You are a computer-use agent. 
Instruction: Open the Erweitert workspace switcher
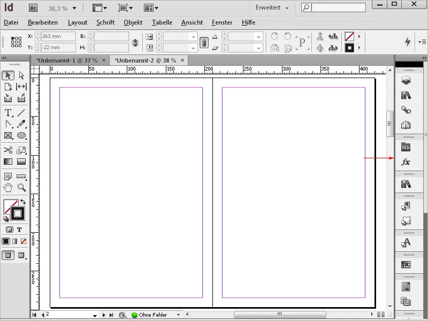tap(270, 8)
